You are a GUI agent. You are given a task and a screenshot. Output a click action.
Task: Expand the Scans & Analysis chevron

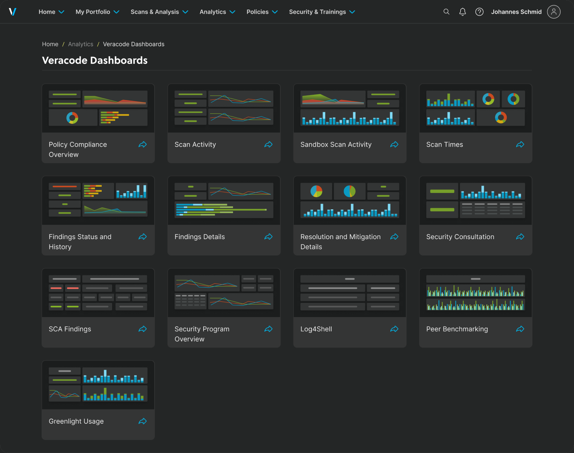(185, 12)
